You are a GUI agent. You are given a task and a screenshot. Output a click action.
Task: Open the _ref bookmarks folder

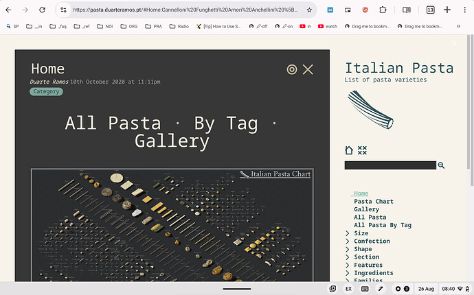82,26
